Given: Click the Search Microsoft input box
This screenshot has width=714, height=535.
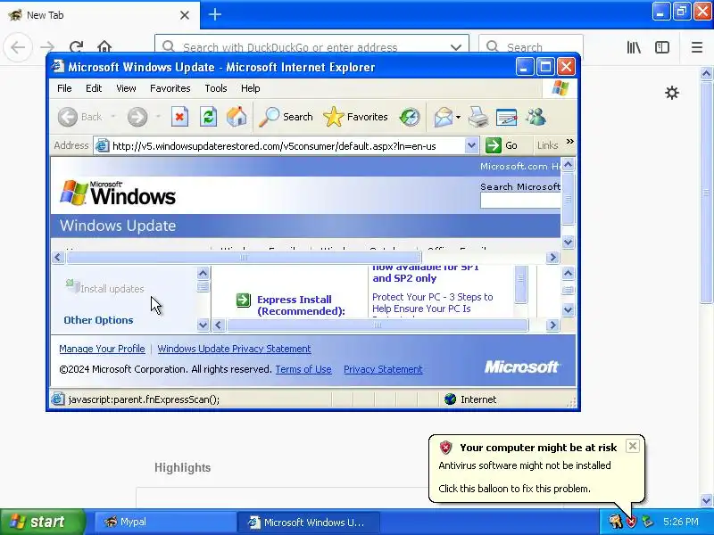Looking at the screenshot, I should click(x=520, y=201).
